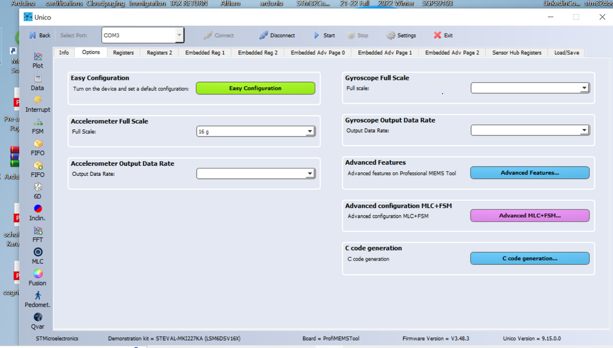Click Board = ProfiMEMSTool status text
The width and height of the screenshot is (613, 348).
point(330,339)
